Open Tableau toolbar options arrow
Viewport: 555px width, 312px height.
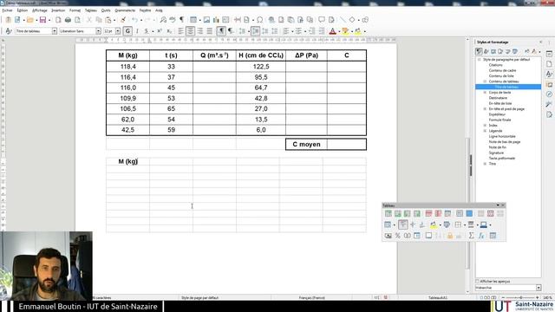point(498,205)
